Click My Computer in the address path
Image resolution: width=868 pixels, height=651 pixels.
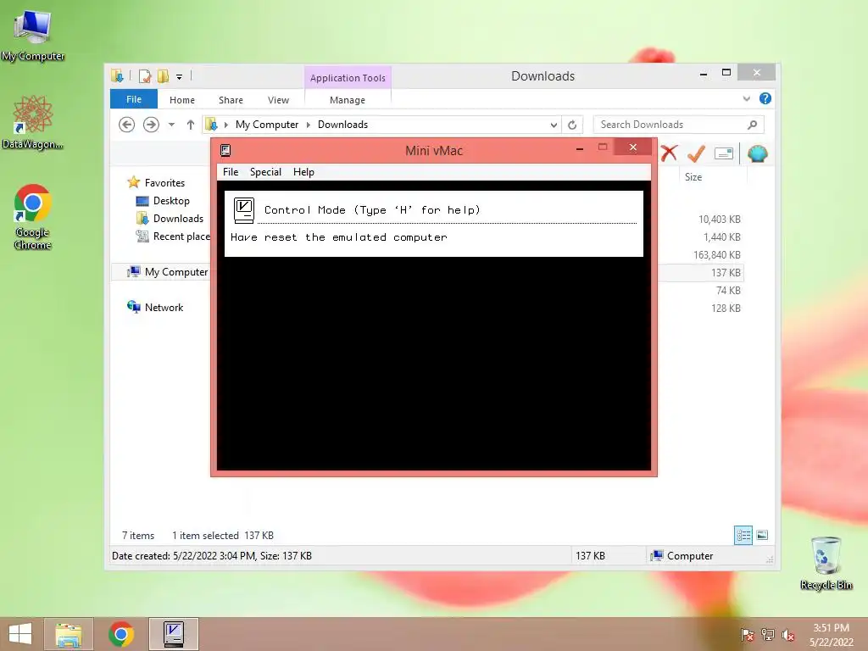coord(267,125)
